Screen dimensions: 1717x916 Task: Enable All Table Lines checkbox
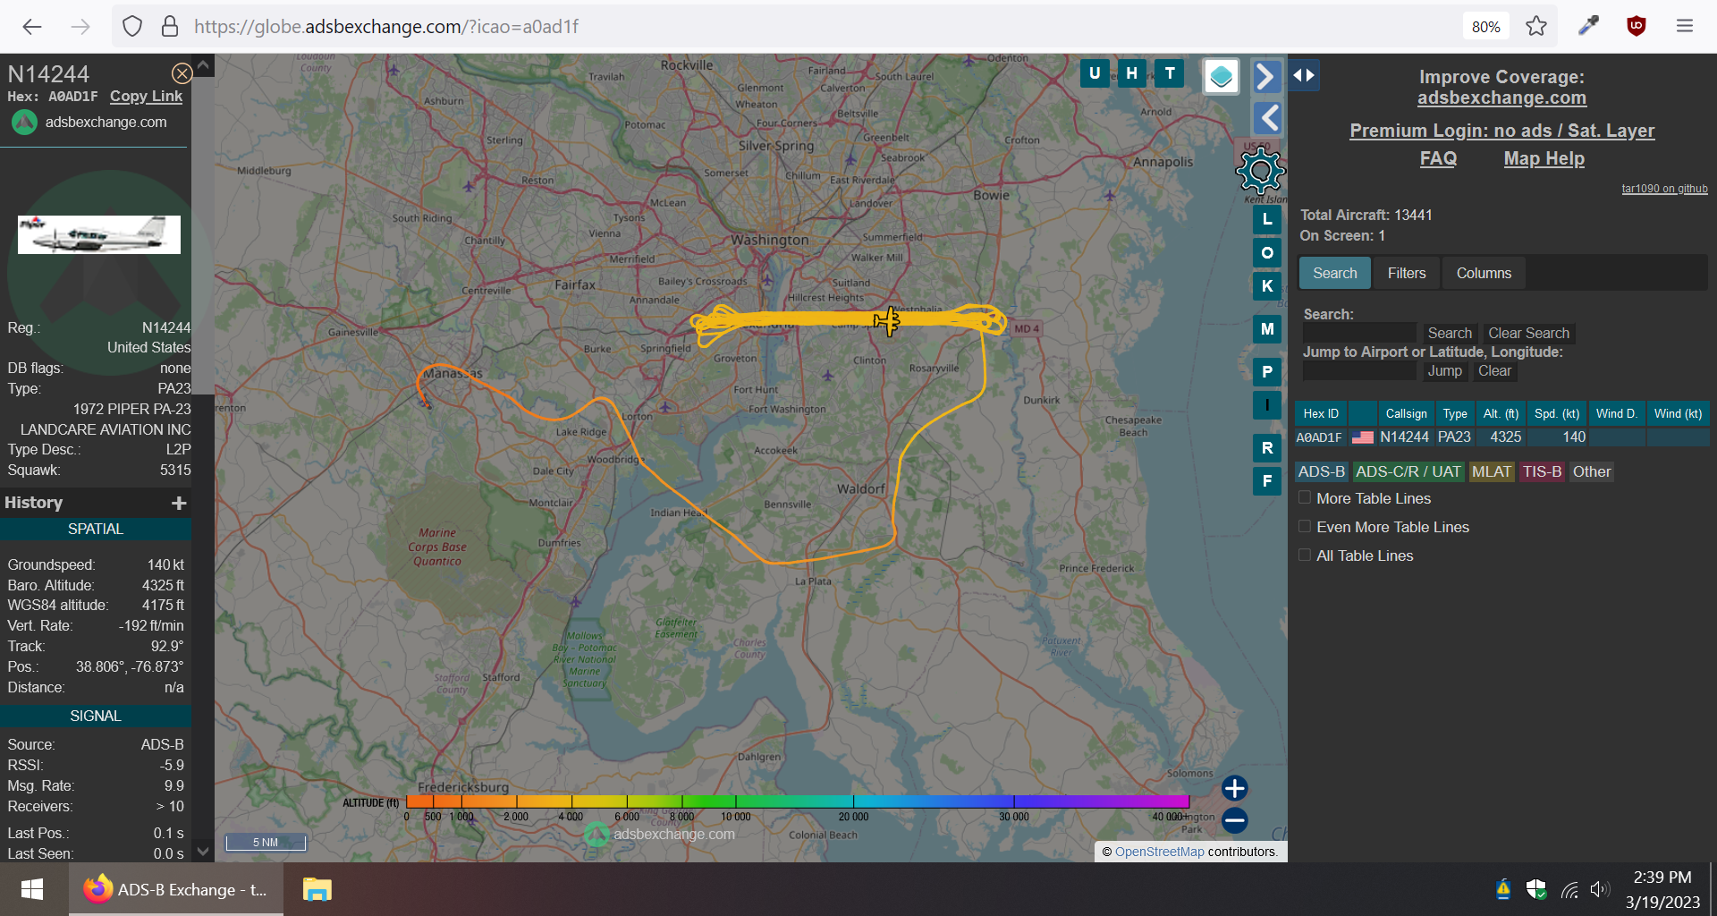click(1305, 555)
